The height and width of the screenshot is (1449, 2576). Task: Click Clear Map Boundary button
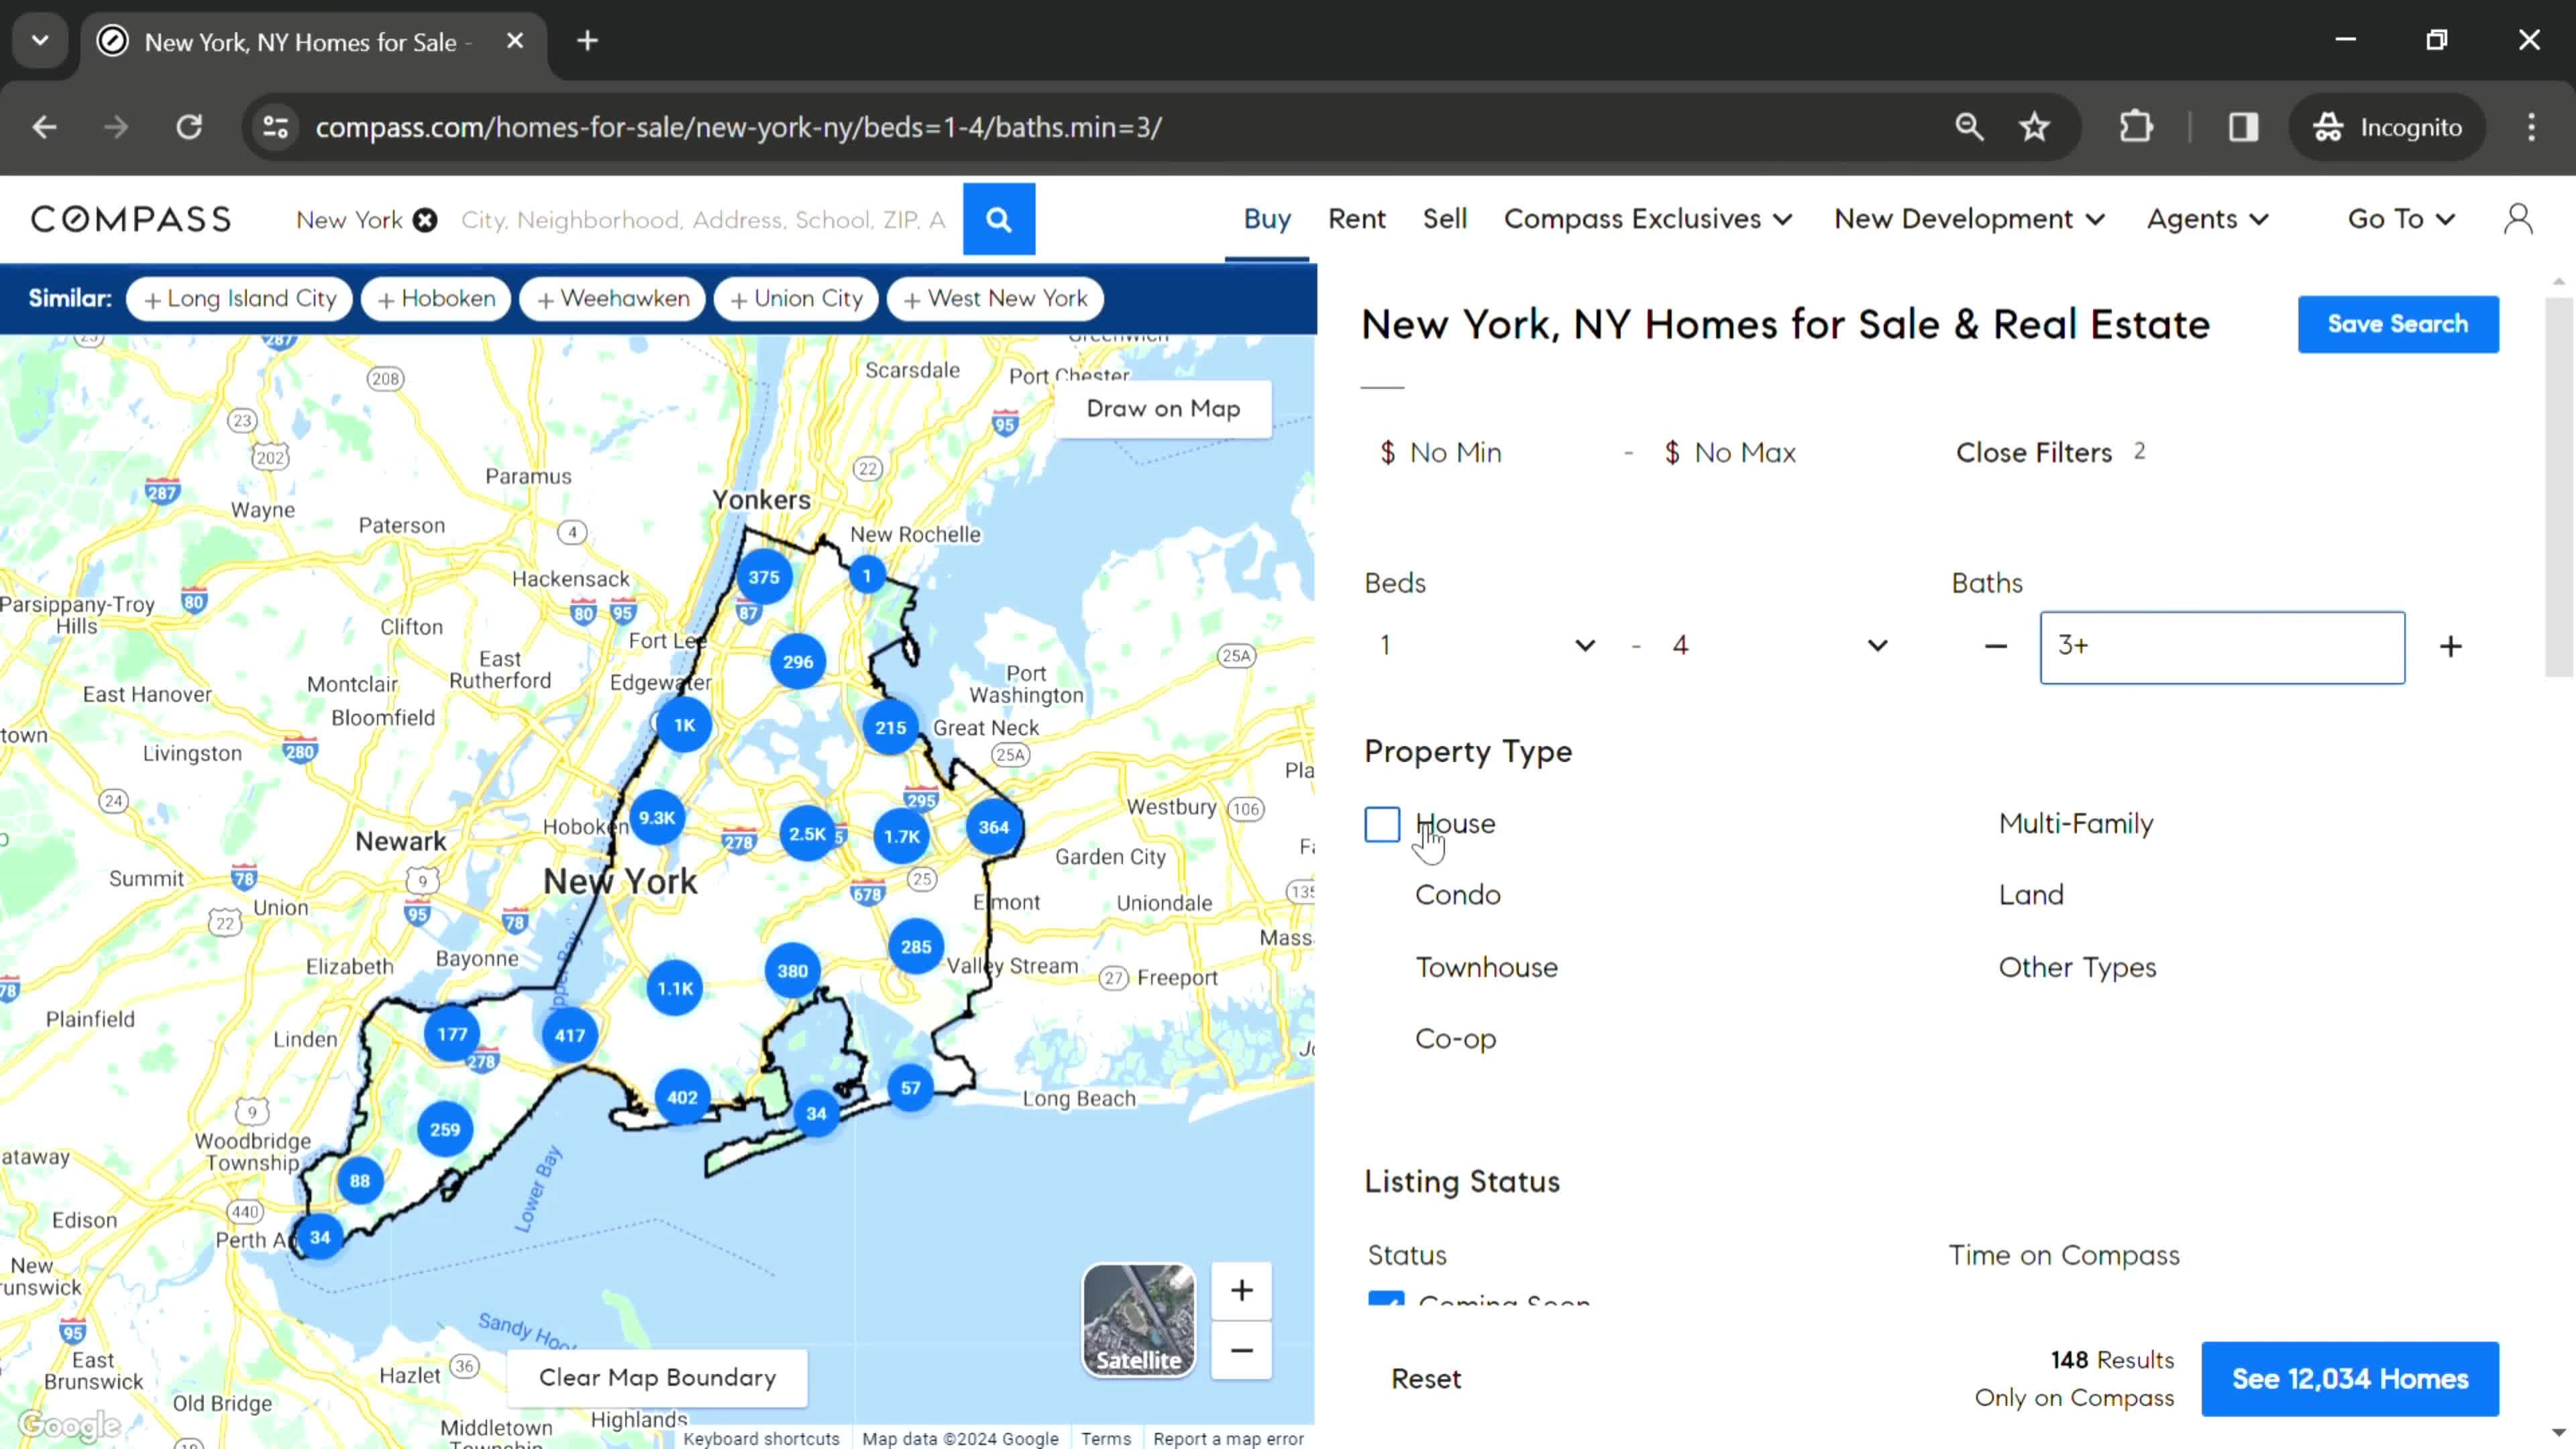pos(657,1378)
